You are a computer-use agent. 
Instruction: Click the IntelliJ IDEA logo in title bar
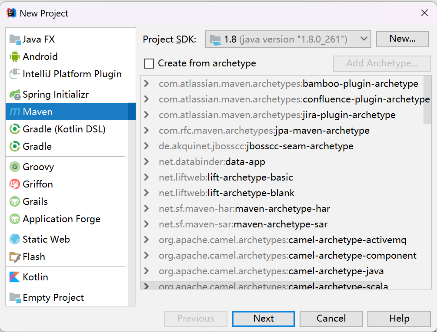pos(11,13)
